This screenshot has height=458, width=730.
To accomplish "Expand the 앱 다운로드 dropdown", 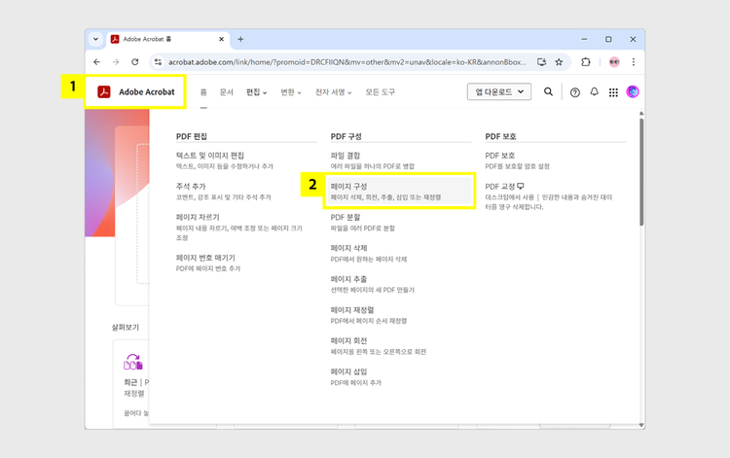I will [x=499, y=92].
